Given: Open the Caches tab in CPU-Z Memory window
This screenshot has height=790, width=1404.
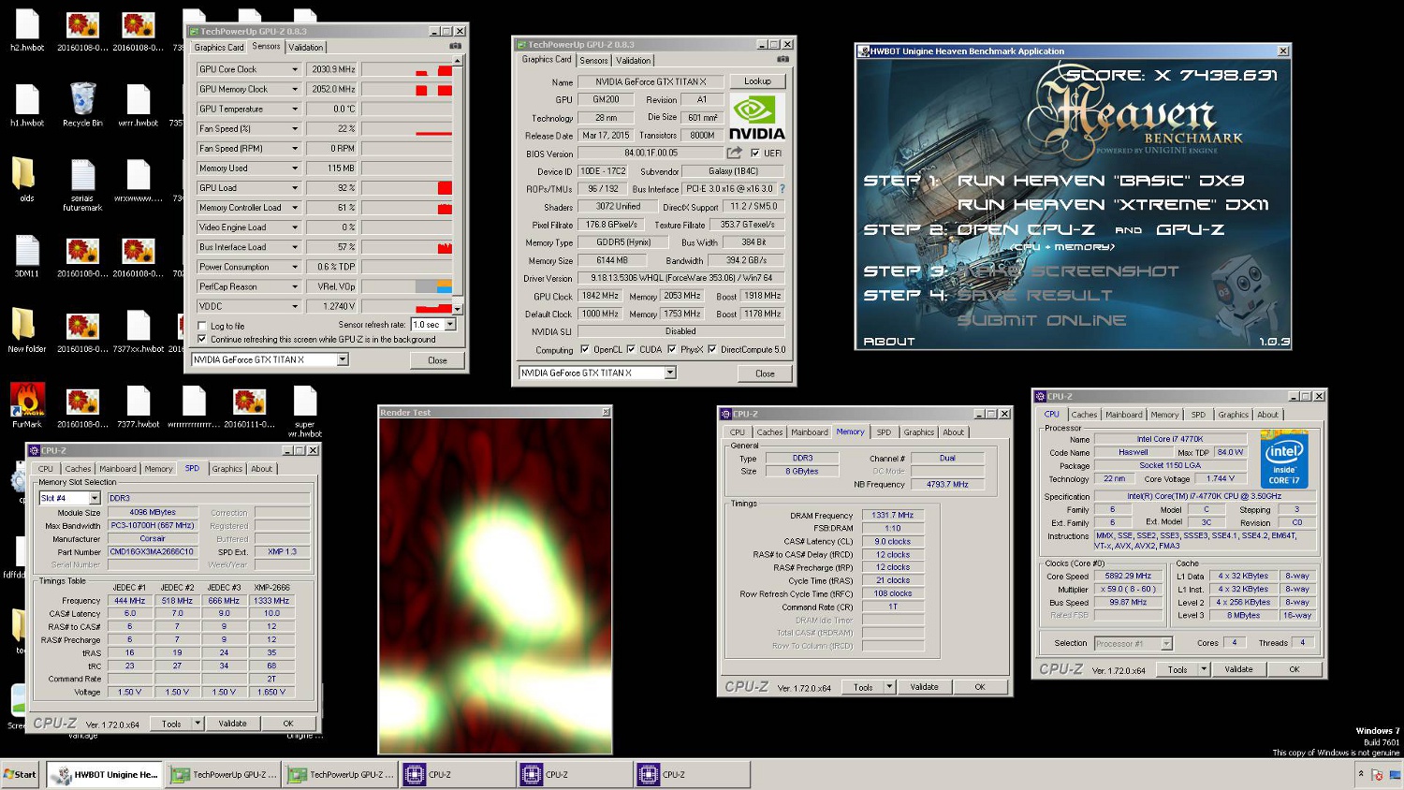Looking at the screenshot, I should coord(769,432).
